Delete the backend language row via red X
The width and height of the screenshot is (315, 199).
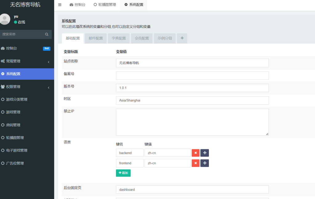[196, 153]
